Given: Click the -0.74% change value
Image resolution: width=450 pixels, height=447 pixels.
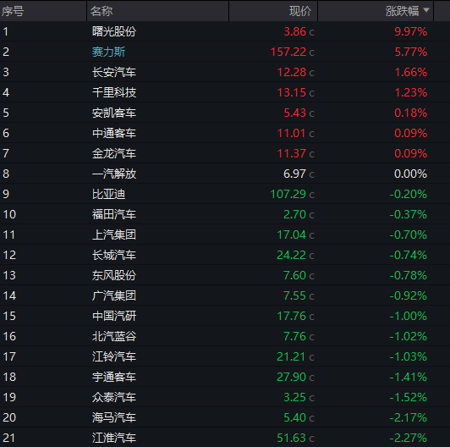Looking at the screenshot, I should coord(409,255).
